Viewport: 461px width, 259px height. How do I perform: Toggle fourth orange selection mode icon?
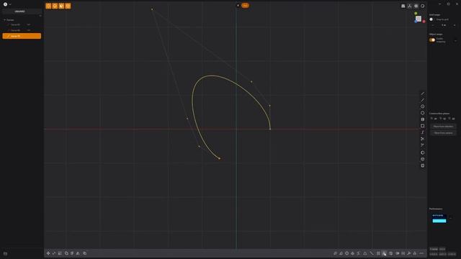68,6
